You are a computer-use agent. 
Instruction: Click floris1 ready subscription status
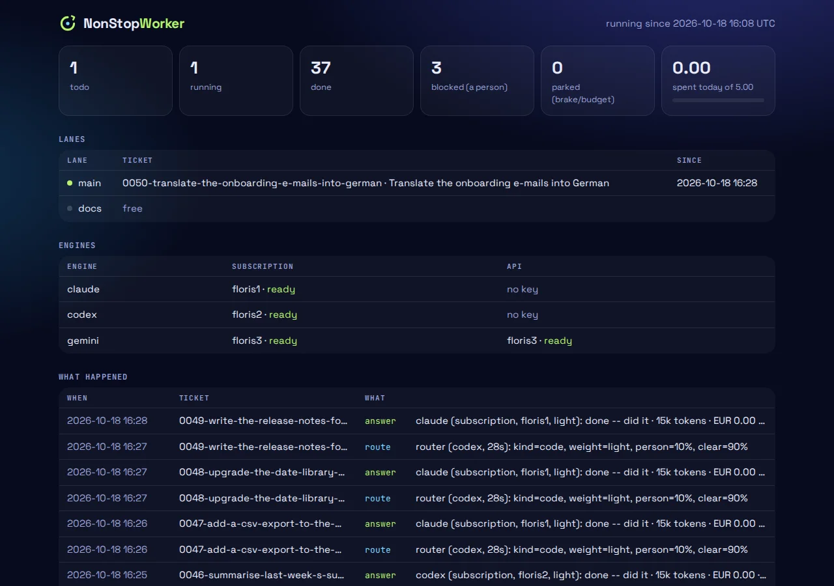pos(263,289)
